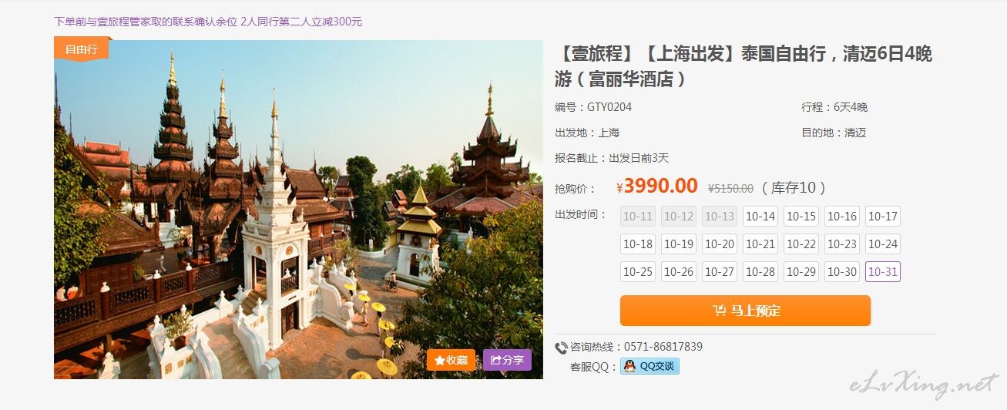
Task: Click the orange 自由行 ribbon badge
Action: [x=81, y=49]
